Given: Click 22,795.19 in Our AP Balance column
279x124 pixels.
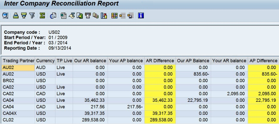Looking at the screenshot, I should pos(193,100).
